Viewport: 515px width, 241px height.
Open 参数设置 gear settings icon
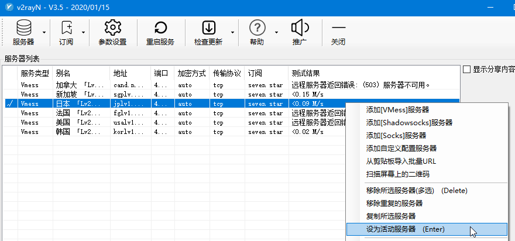[x=112, y=27]
